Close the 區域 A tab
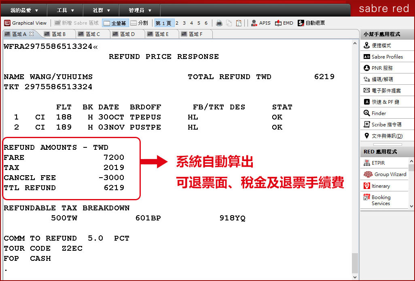The width and height of the screenshot is (415, 281). pyautogui.click(x=32, y=34)
